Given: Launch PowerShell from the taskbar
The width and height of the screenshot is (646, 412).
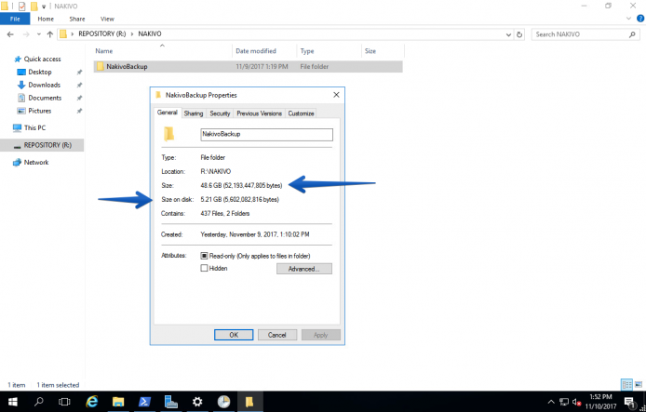Looking at the screenshot, I should [144, 402].
